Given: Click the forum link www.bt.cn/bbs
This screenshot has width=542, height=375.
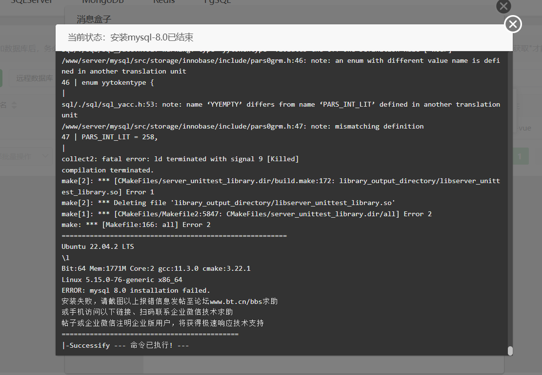Looking at the screenshot, I should click(x=236, y=301).
